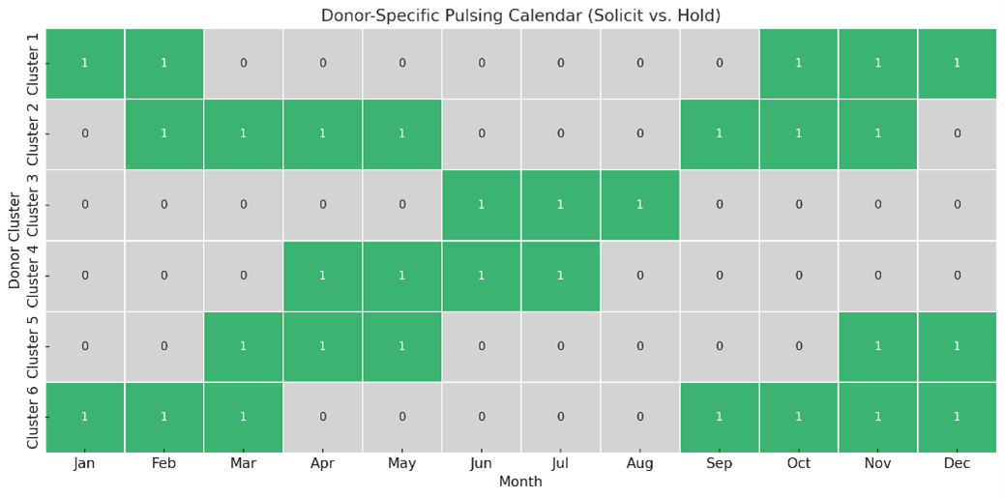Click the 'Month' x-axis title
This screenshot has height=498, width=1005.
tap(520, 482)
